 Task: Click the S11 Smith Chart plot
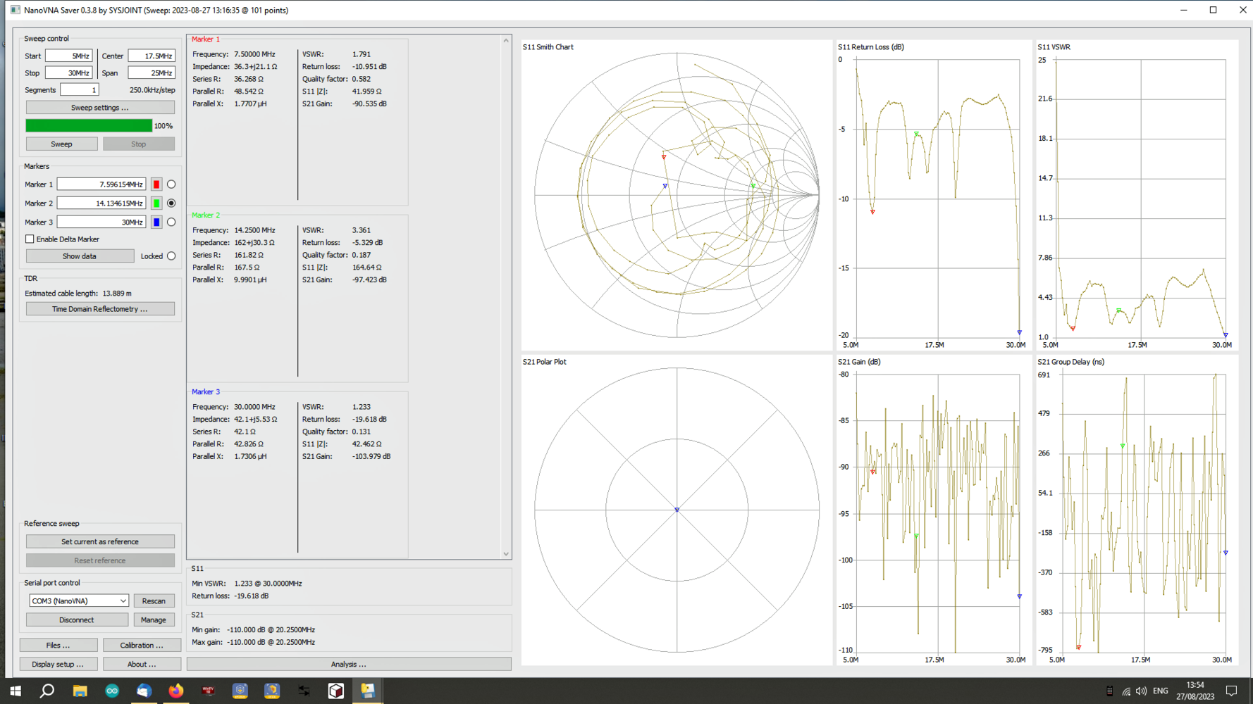tap(677, 195)
